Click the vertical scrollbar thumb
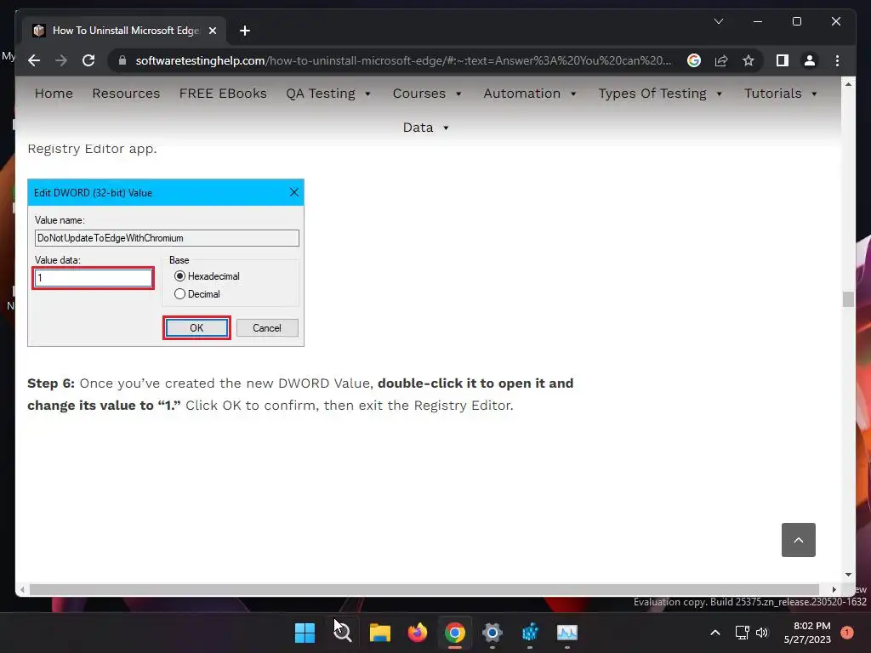Screen dimensions: 871x653 coord(848,298)
